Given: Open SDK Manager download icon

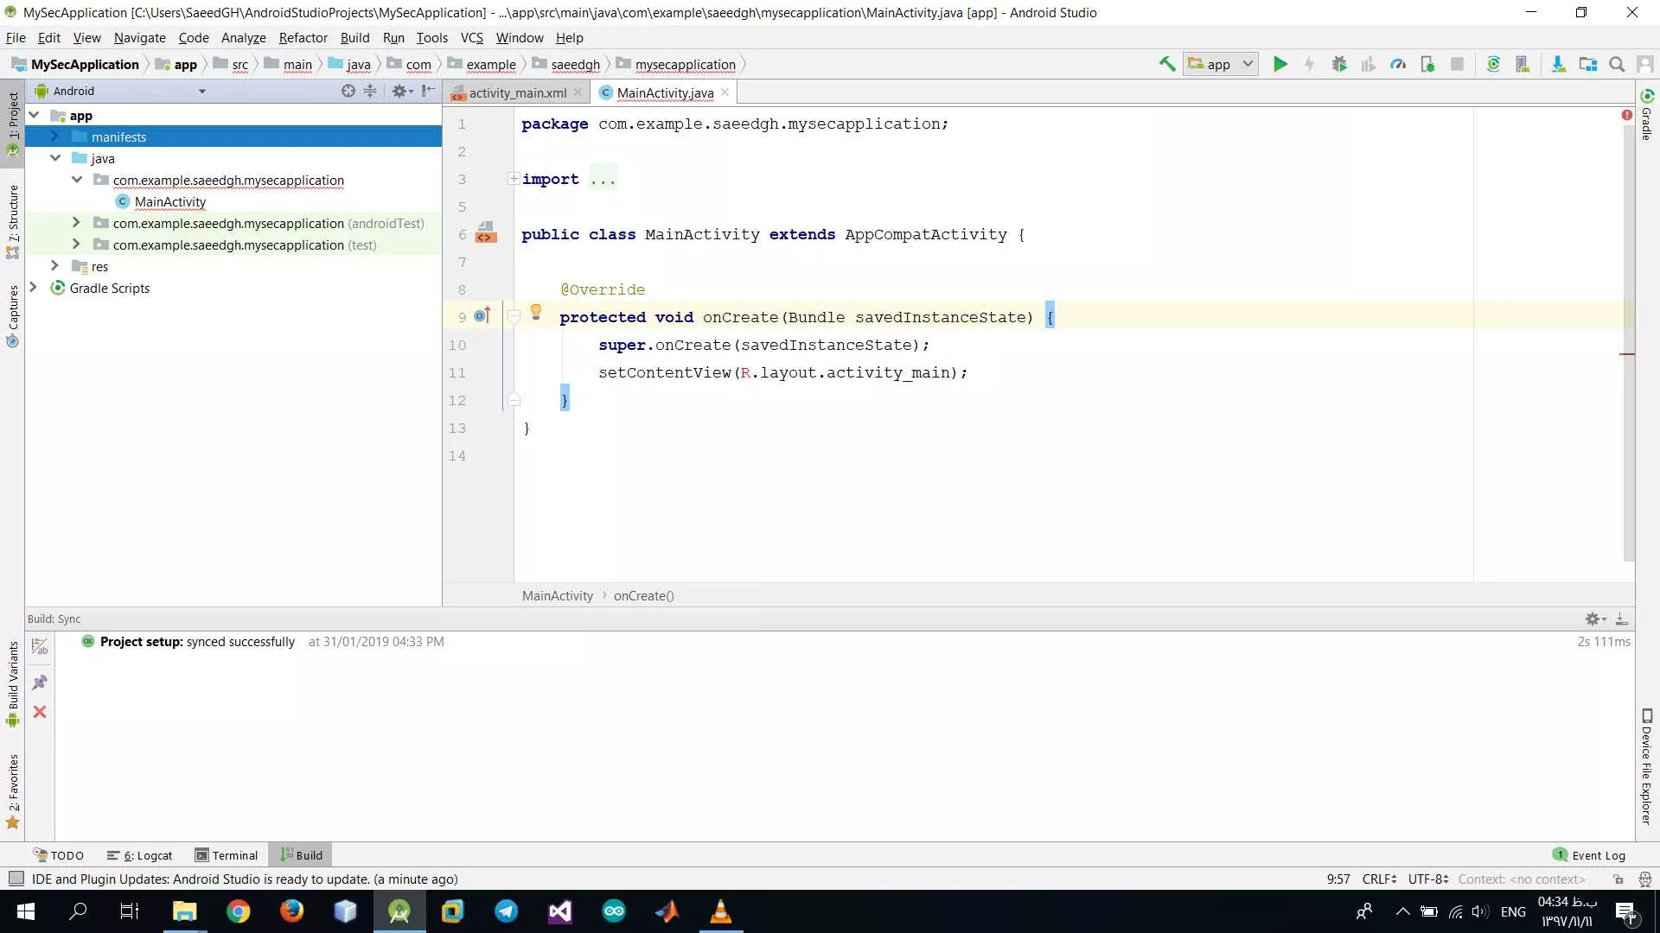Looking at the screenshot, I should pyautogui.click(x=1559, y=64).
